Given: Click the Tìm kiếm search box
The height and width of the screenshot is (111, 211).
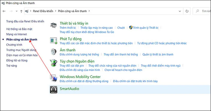Looking at the screenshot, I should [204, 11].
